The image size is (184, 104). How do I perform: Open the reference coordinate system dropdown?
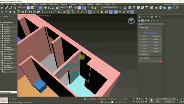(64, 8)
